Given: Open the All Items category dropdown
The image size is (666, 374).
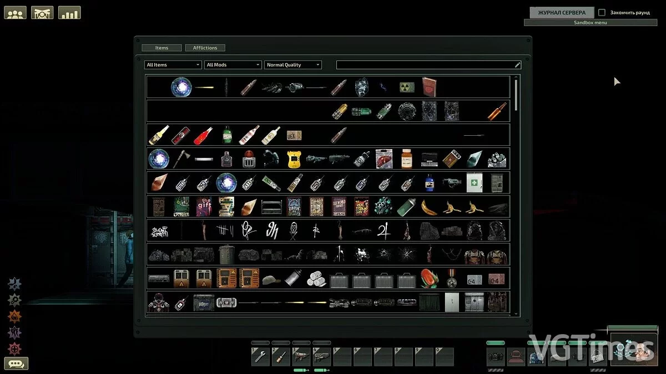Looking at the screenshot, I should coord(172,65).
